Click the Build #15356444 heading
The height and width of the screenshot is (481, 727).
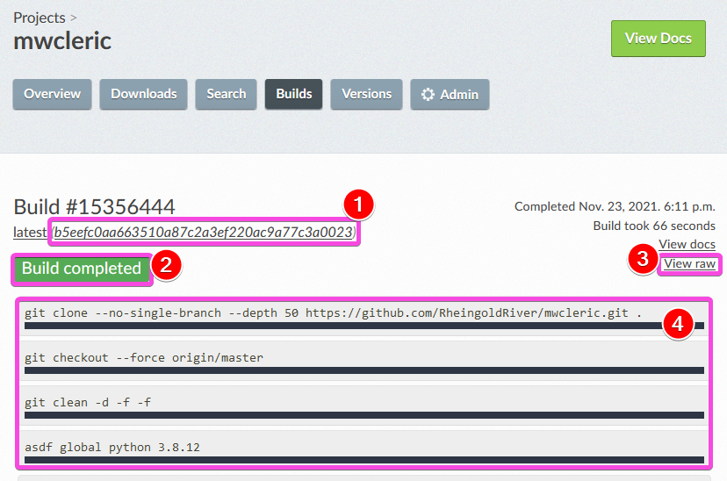tap(94, 206)
